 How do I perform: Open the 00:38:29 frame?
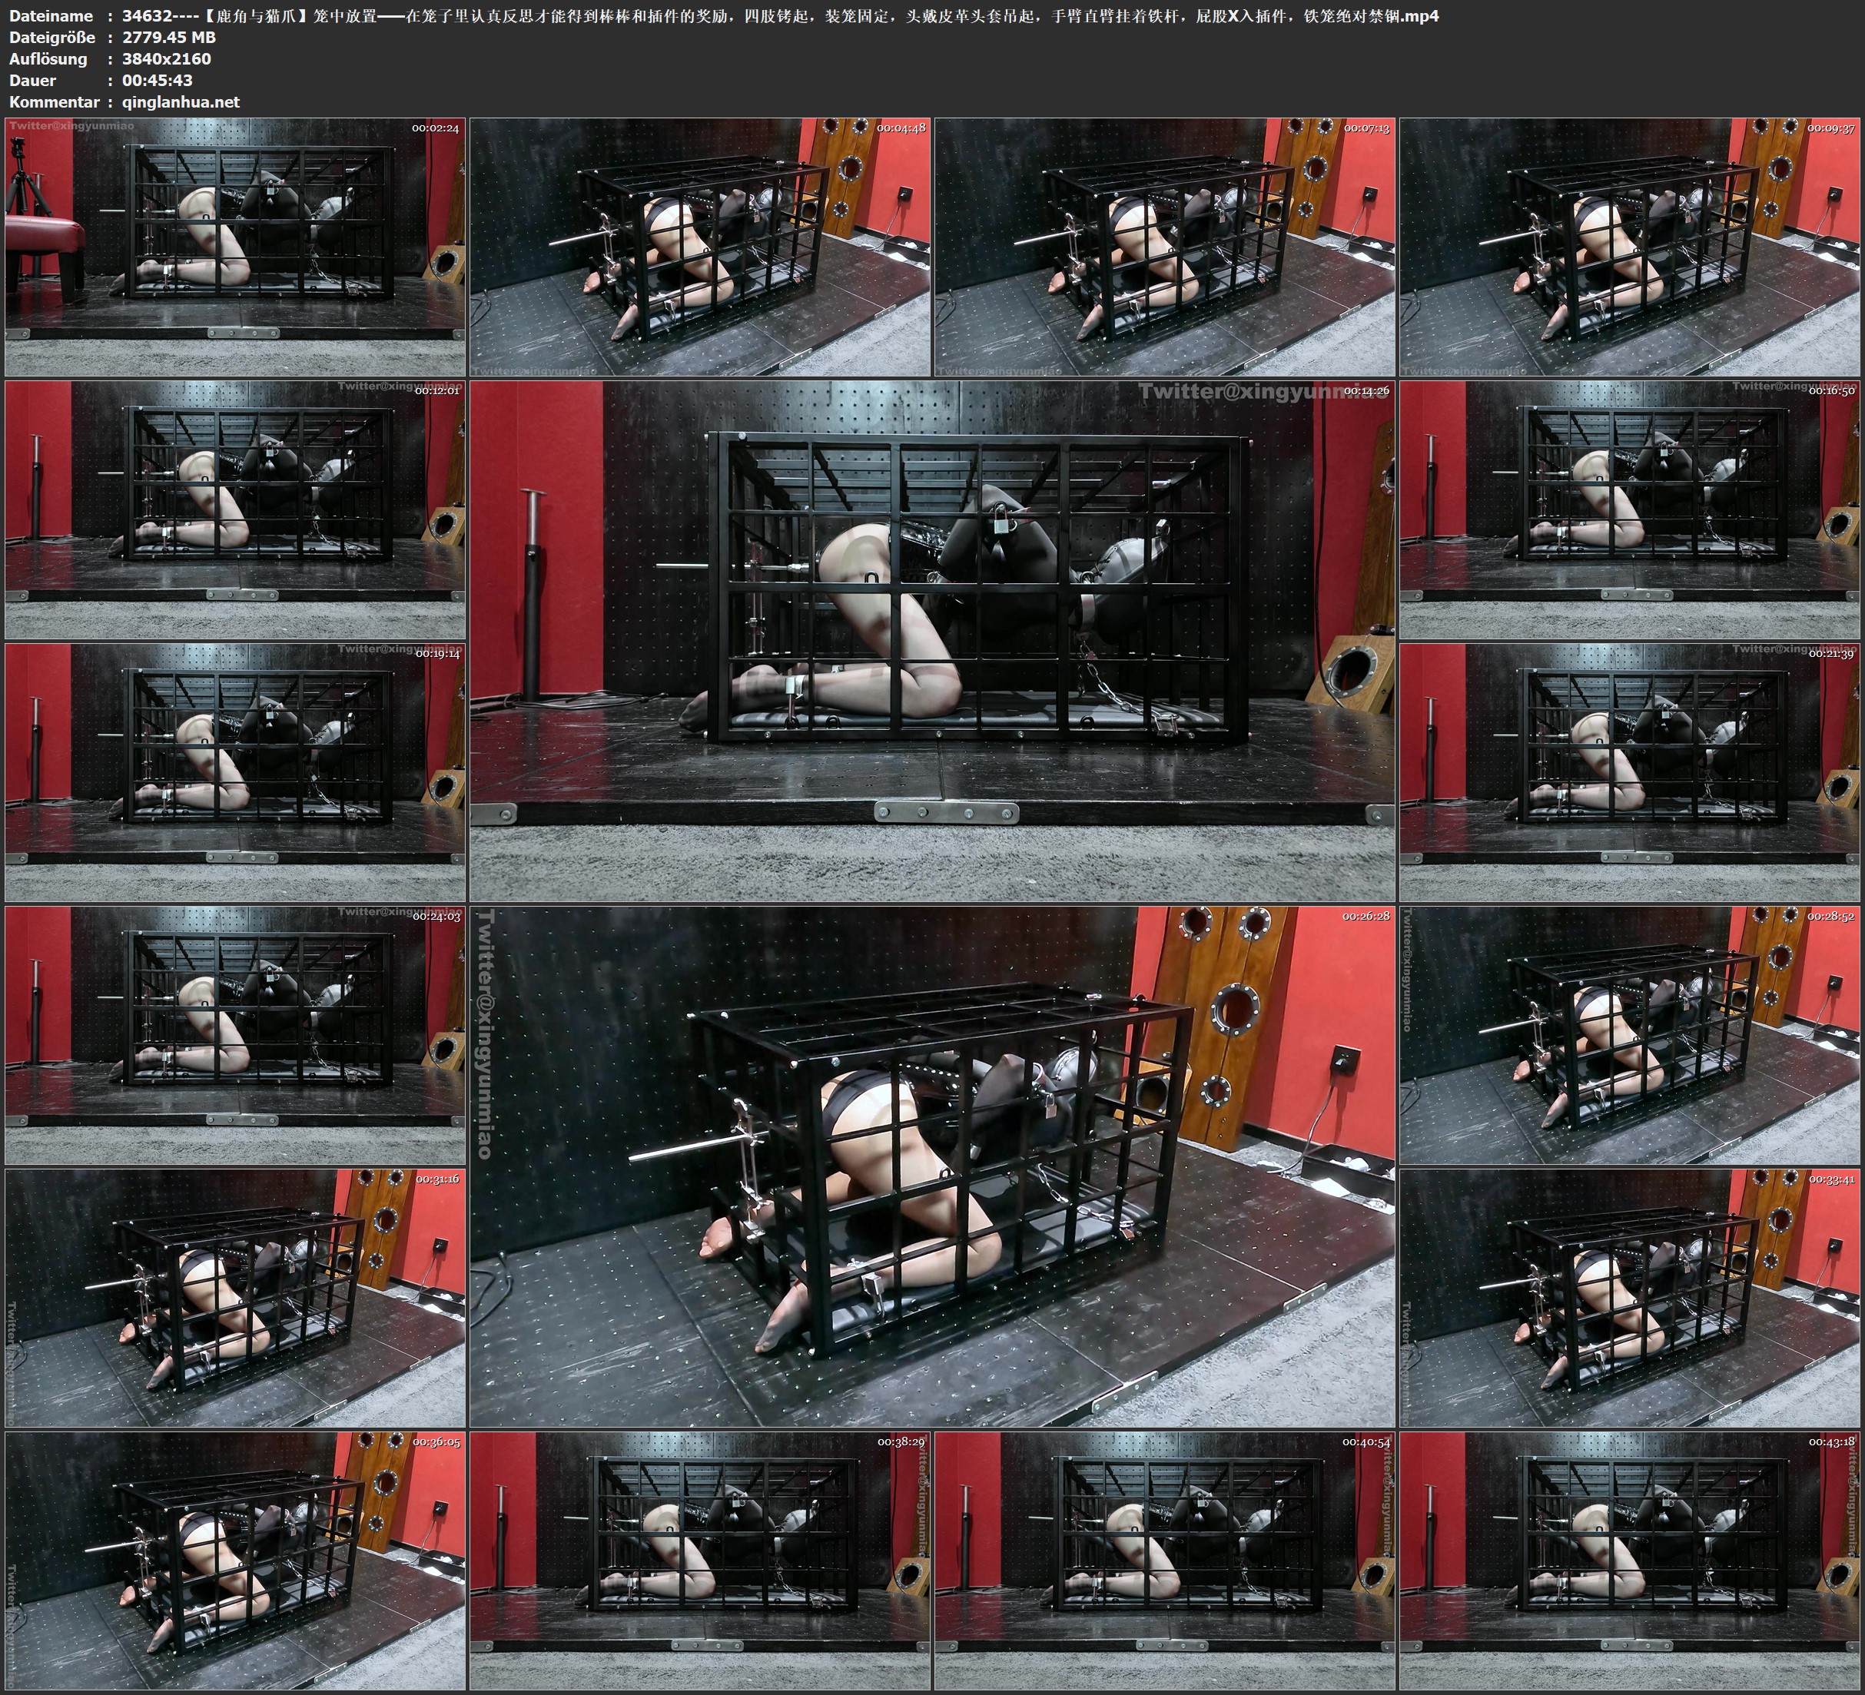[700, 1560]
